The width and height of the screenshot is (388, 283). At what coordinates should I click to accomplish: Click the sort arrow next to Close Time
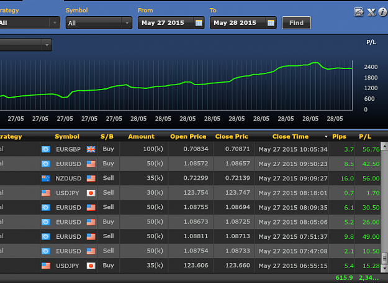(326, 137)
